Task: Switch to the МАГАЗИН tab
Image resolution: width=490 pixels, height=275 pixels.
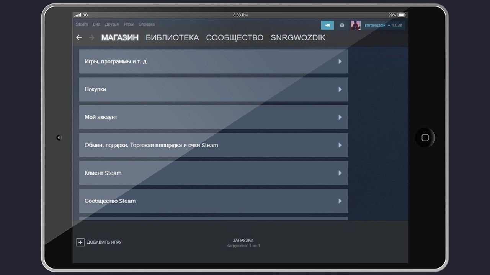Action: pos(120,37)
